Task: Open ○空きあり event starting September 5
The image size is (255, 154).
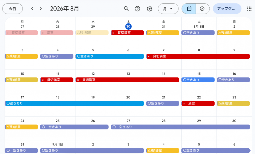Action: click(216, 150)
